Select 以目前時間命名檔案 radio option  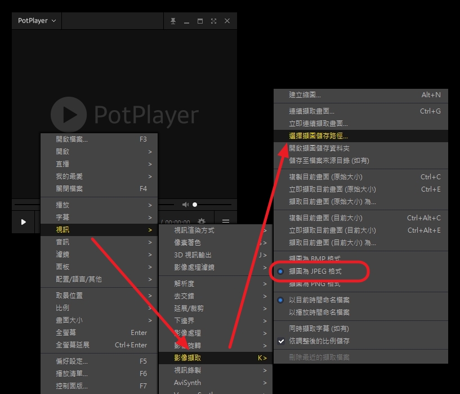[319, 300]
